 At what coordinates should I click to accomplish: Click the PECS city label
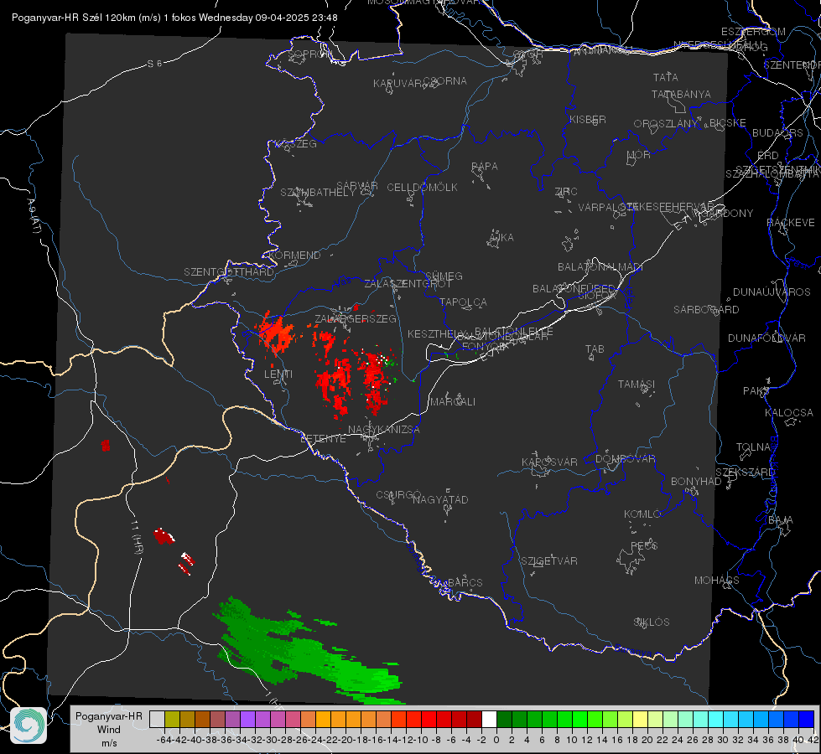643,545
